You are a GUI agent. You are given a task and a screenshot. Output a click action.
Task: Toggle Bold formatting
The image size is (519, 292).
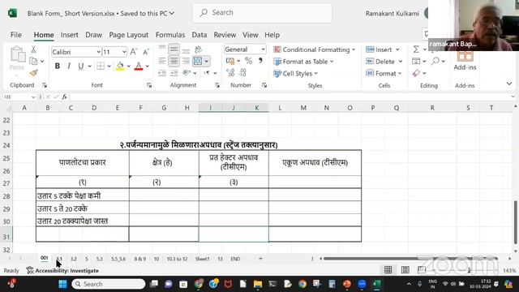(x=58, y=67)
